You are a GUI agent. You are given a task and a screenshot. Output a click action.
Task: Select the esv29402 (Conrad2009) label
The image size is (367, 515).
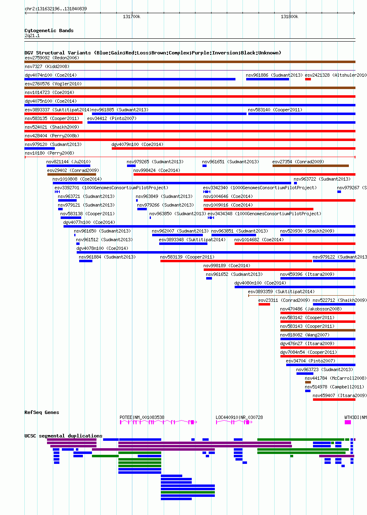73,170
